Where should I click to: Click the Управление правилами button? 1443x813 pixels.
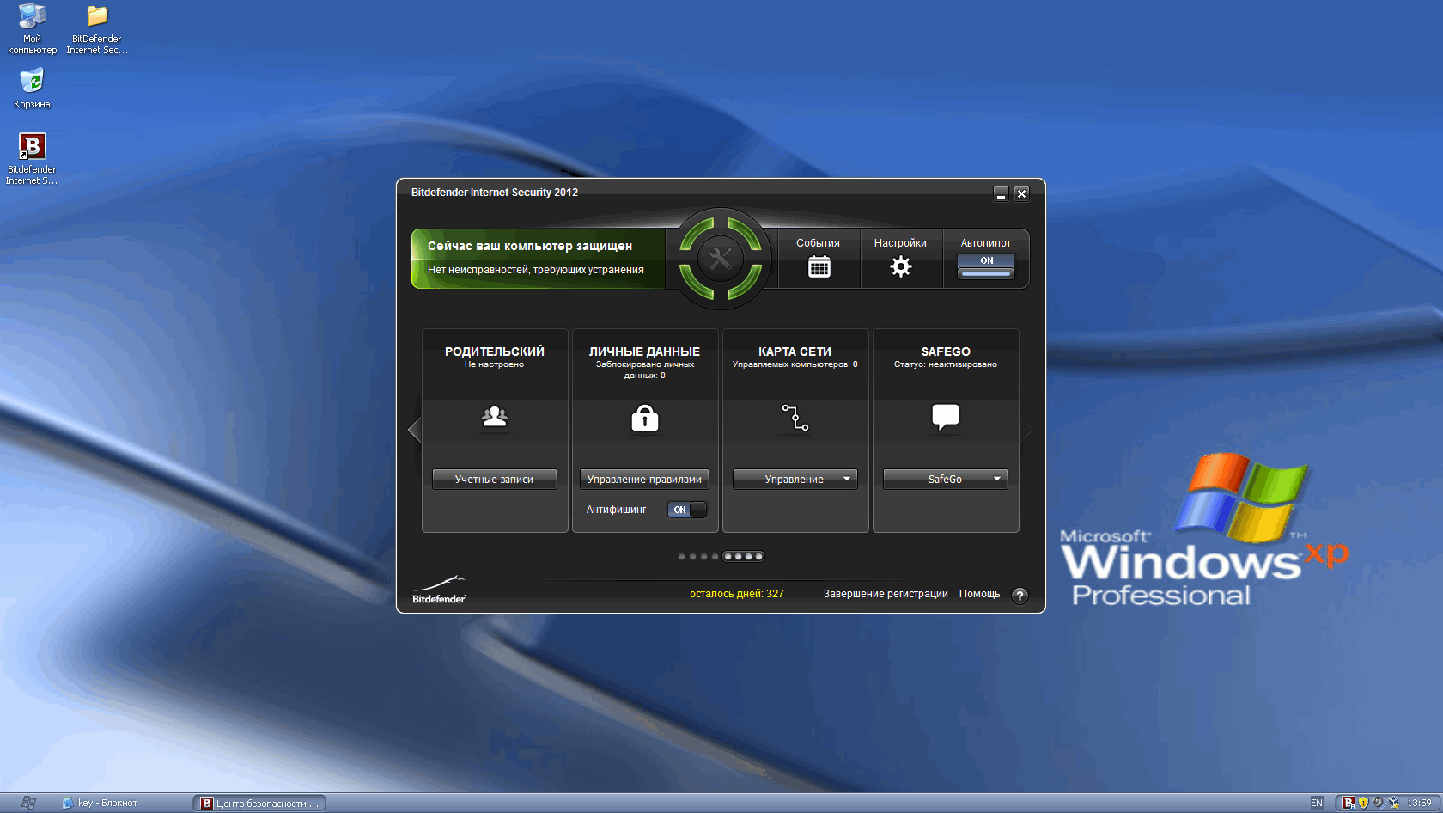pyautogui.click(x=645, y=479)
